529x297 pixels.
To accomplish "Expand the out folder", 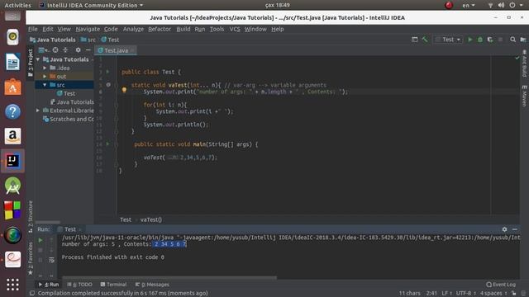I will pyautogui.click(x=45, y=77).
